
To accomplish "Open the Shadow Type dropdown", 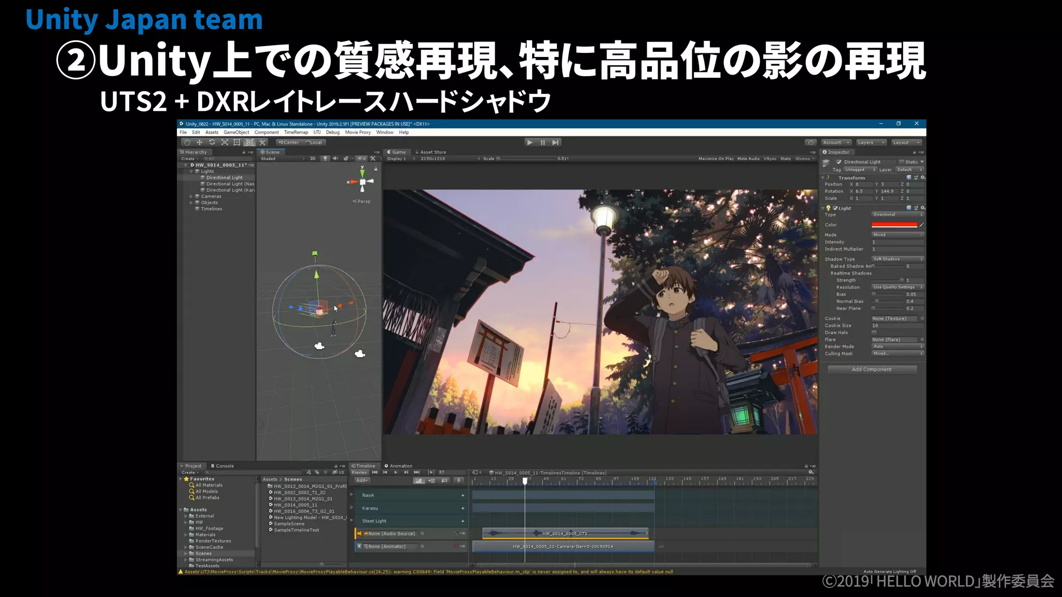I will [x=898, y=259].
